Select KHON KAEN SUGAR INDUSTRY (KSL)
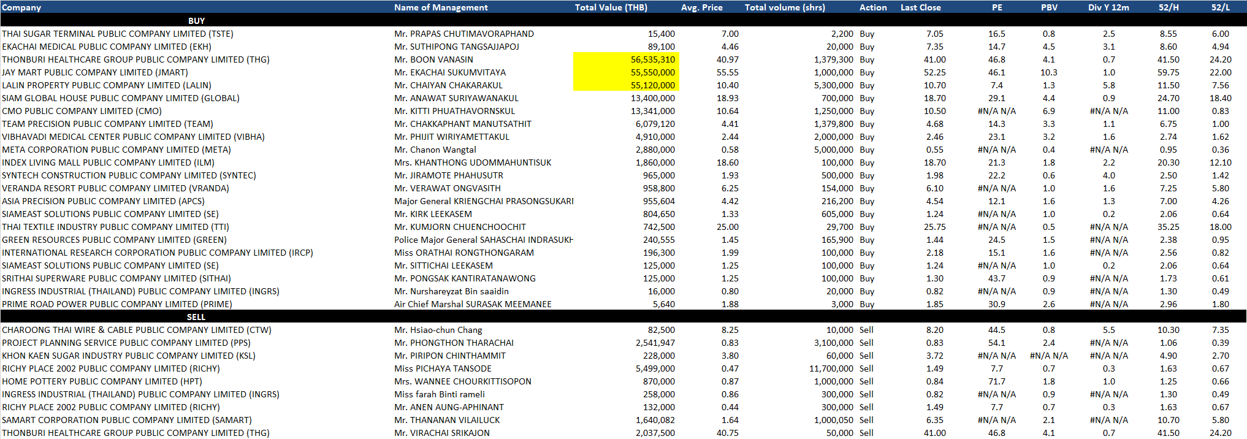 pyautogui.click(x=129, y=356)
